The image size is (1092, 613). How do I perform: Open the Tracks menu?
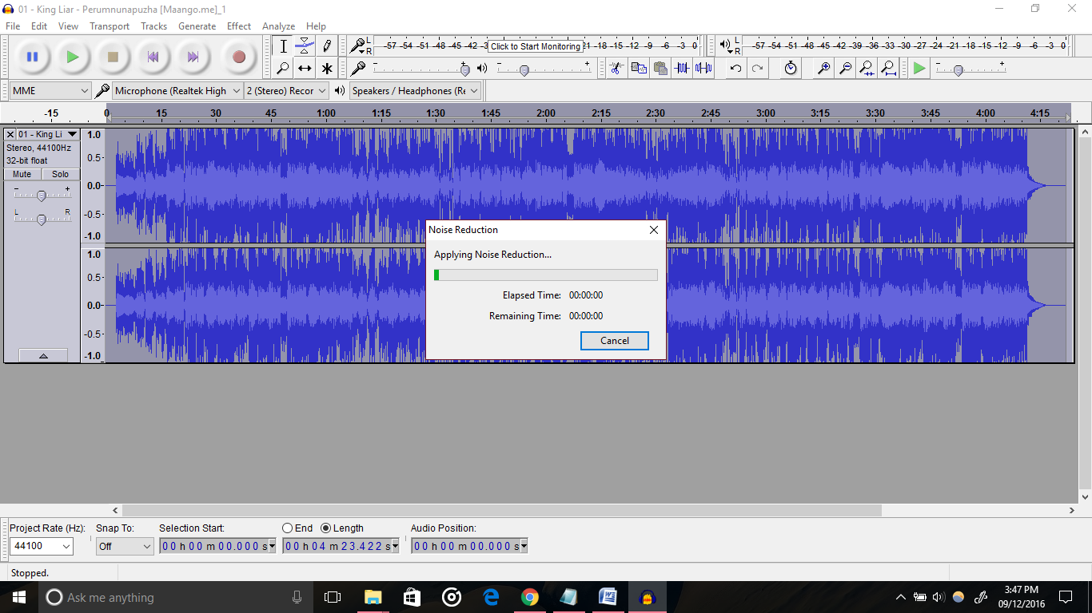[x=154, y=26]
